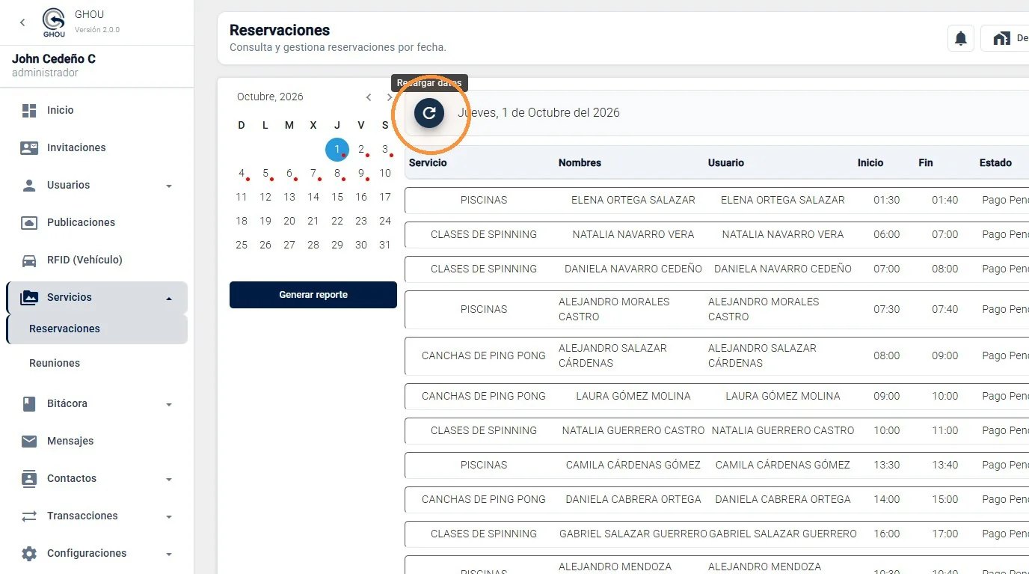Click the Invitaciones card icon
The height and width of the screenshot is (574, 1029).
(x=29, y=148)
